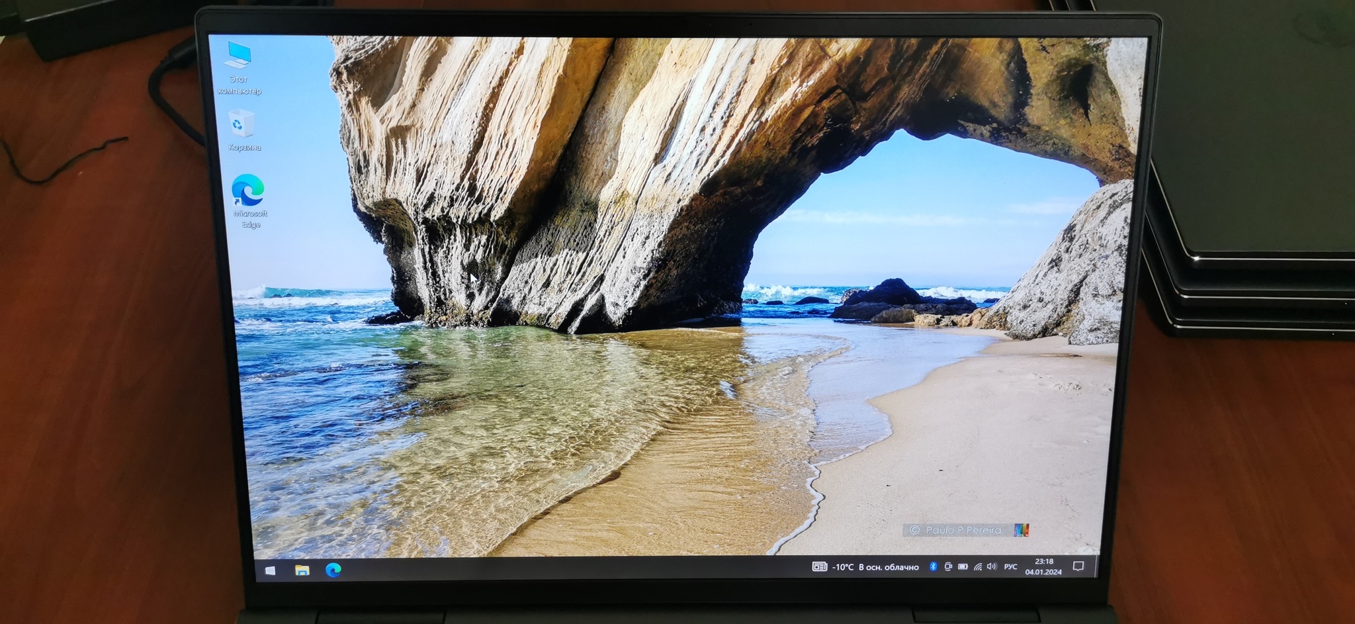Screen dimensions: 1355x624
Task: Open the Action Center notifications icon
Action: [1078, 566]
